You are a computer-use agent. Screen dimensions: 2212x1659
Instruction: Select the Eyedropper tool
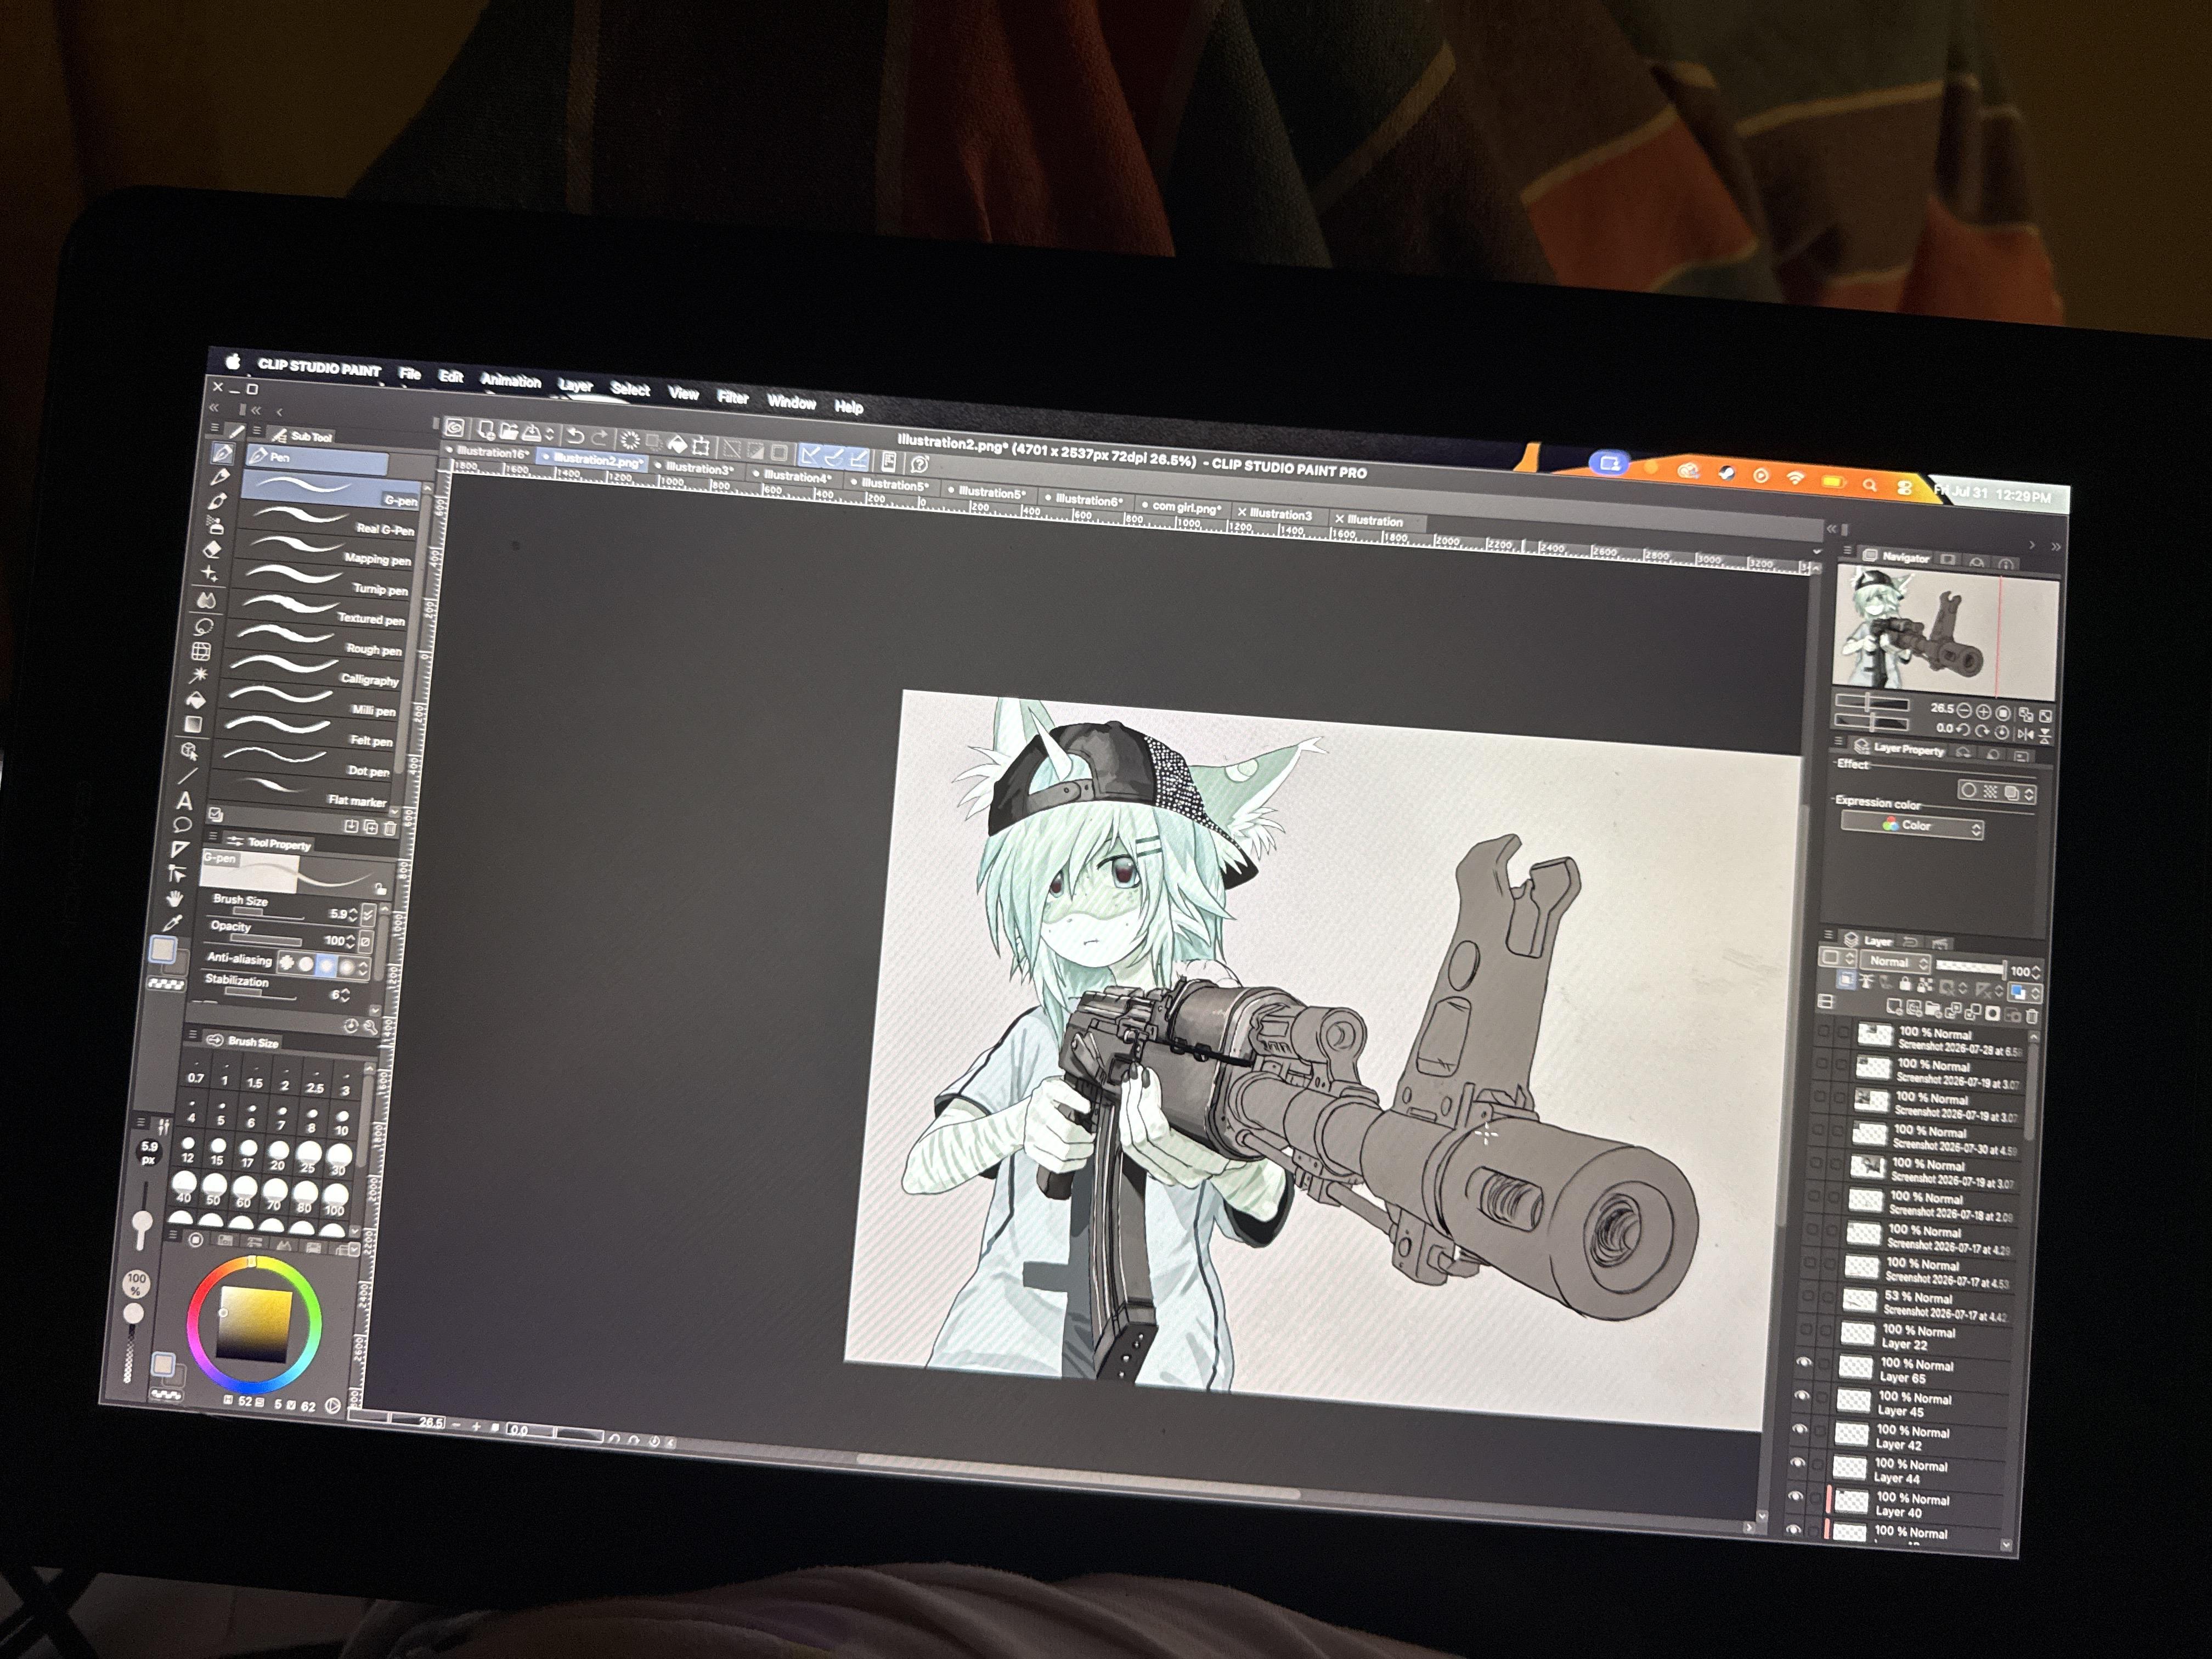pyautogui.click(x=173, y=922)
